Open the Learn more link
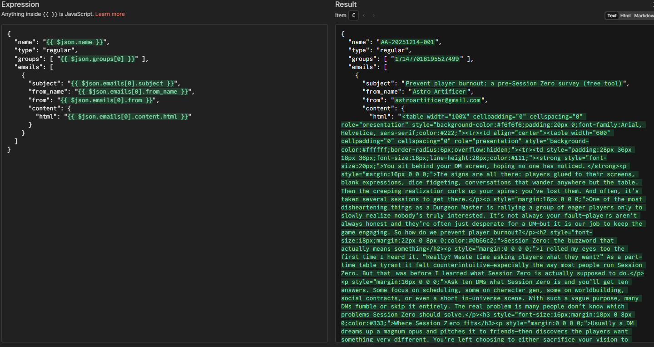 110,14
